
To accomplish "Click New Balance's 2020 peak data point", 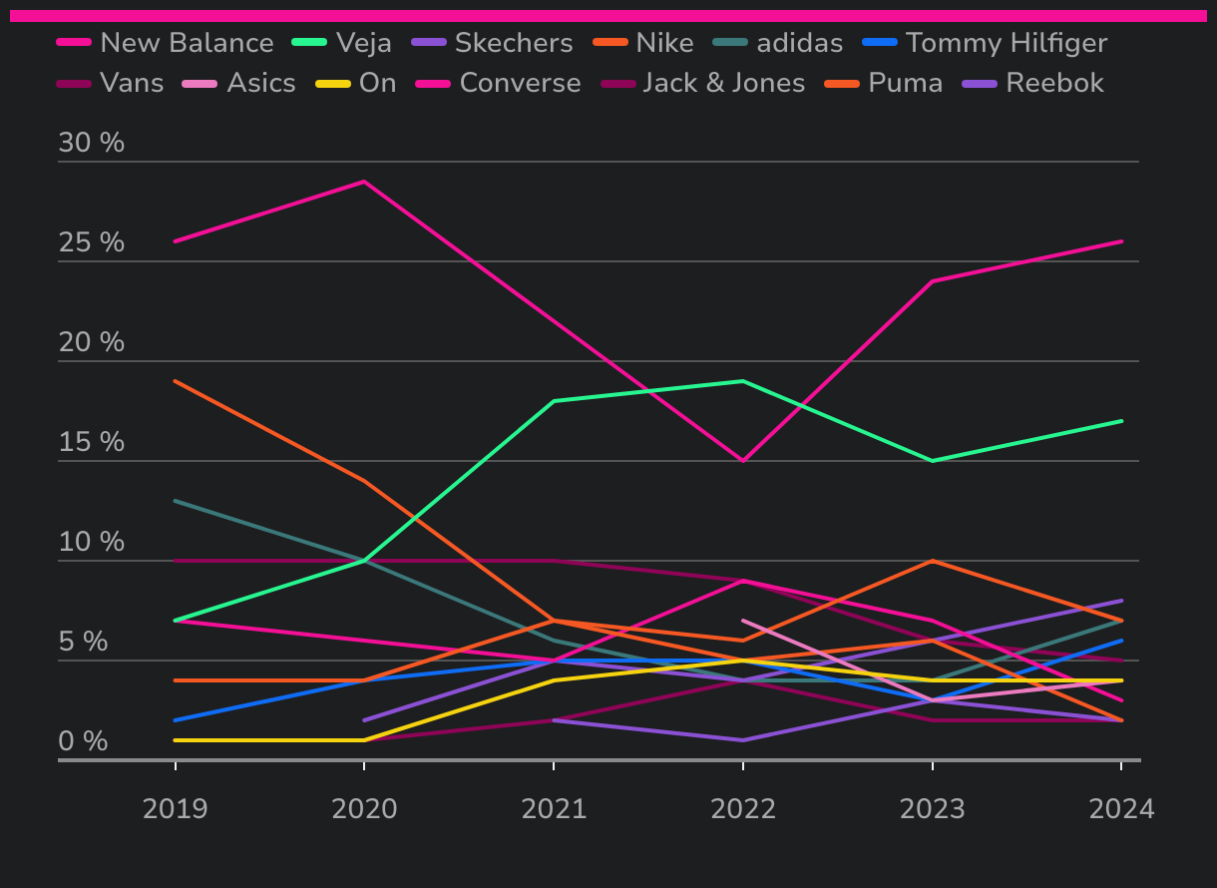I will click(x=364, y=182).
